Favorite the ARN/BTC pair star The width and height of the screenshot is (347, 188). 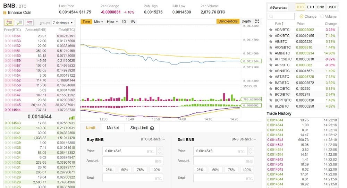[x=270, y=71]
